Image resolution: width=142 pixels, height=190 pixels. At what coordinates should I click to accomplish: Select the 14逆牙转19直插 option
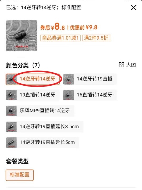pos(90,79)
